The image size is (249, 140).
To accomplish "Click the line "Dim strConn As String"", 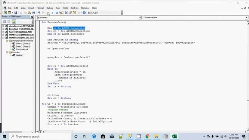I will click(x=63, y=40).
